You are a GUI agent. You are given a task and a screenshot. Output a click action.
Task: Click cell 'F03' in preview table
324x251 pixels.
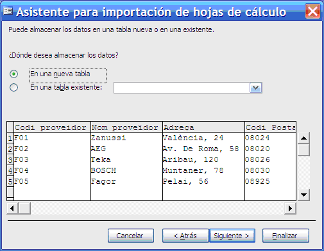pos(53,159)
